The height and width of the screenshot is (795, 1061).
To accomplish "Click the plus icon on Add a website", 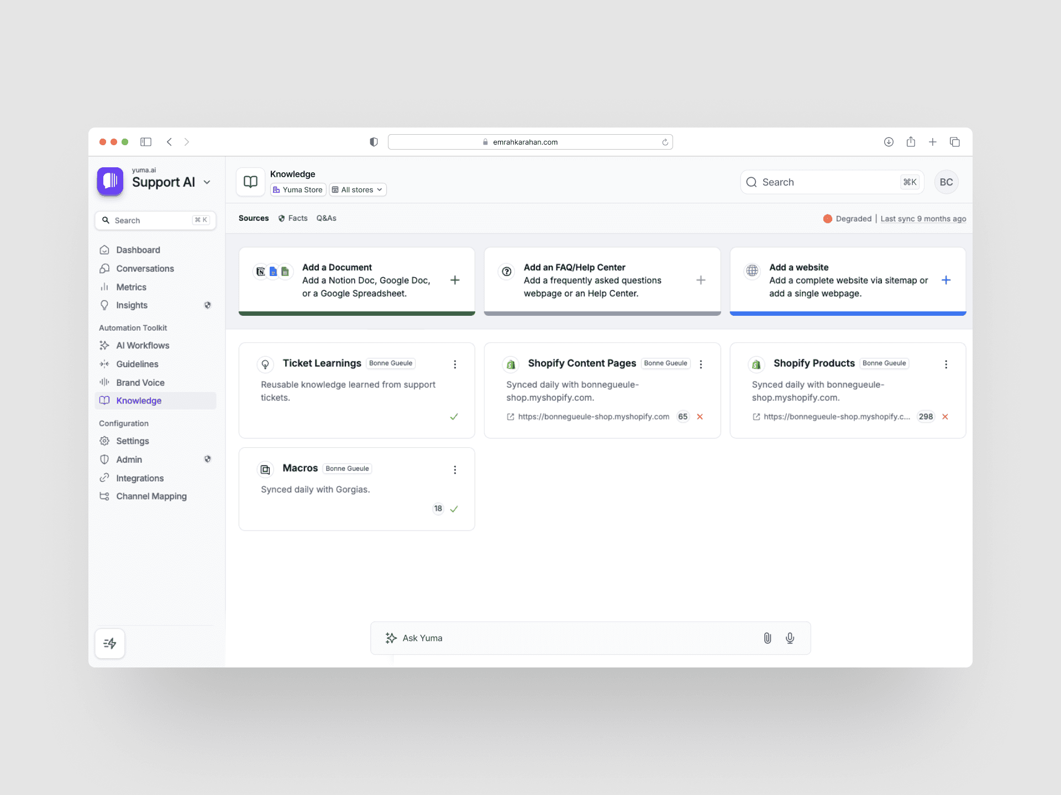I will [946, 280].
